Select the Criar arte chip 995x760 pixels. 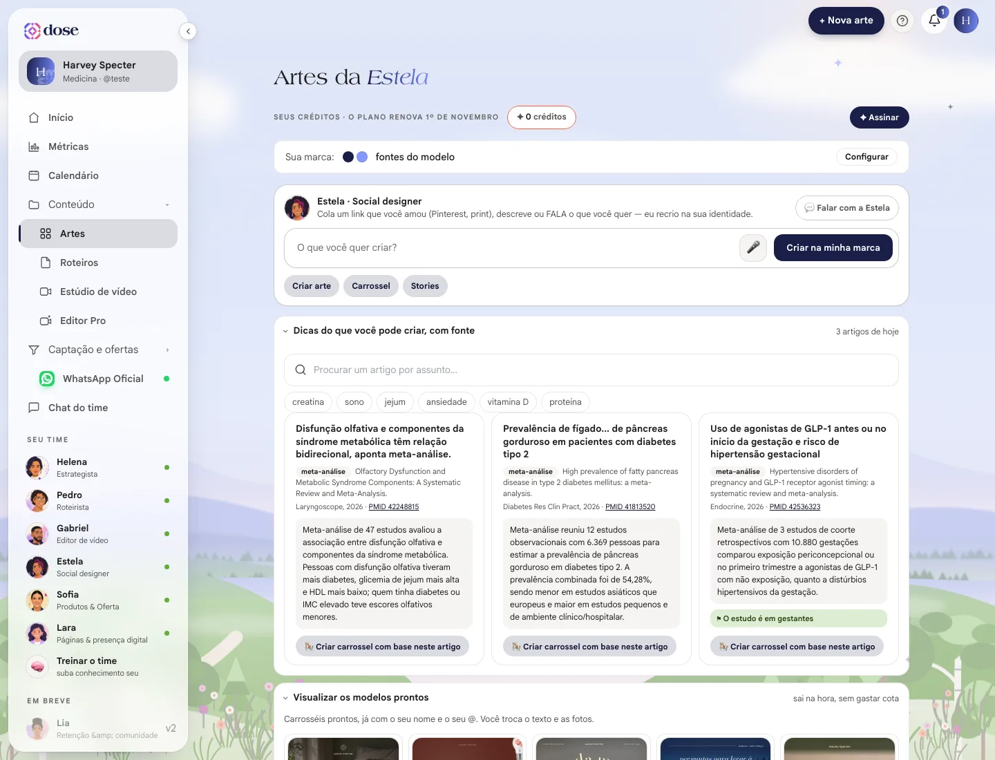[312, 286]
